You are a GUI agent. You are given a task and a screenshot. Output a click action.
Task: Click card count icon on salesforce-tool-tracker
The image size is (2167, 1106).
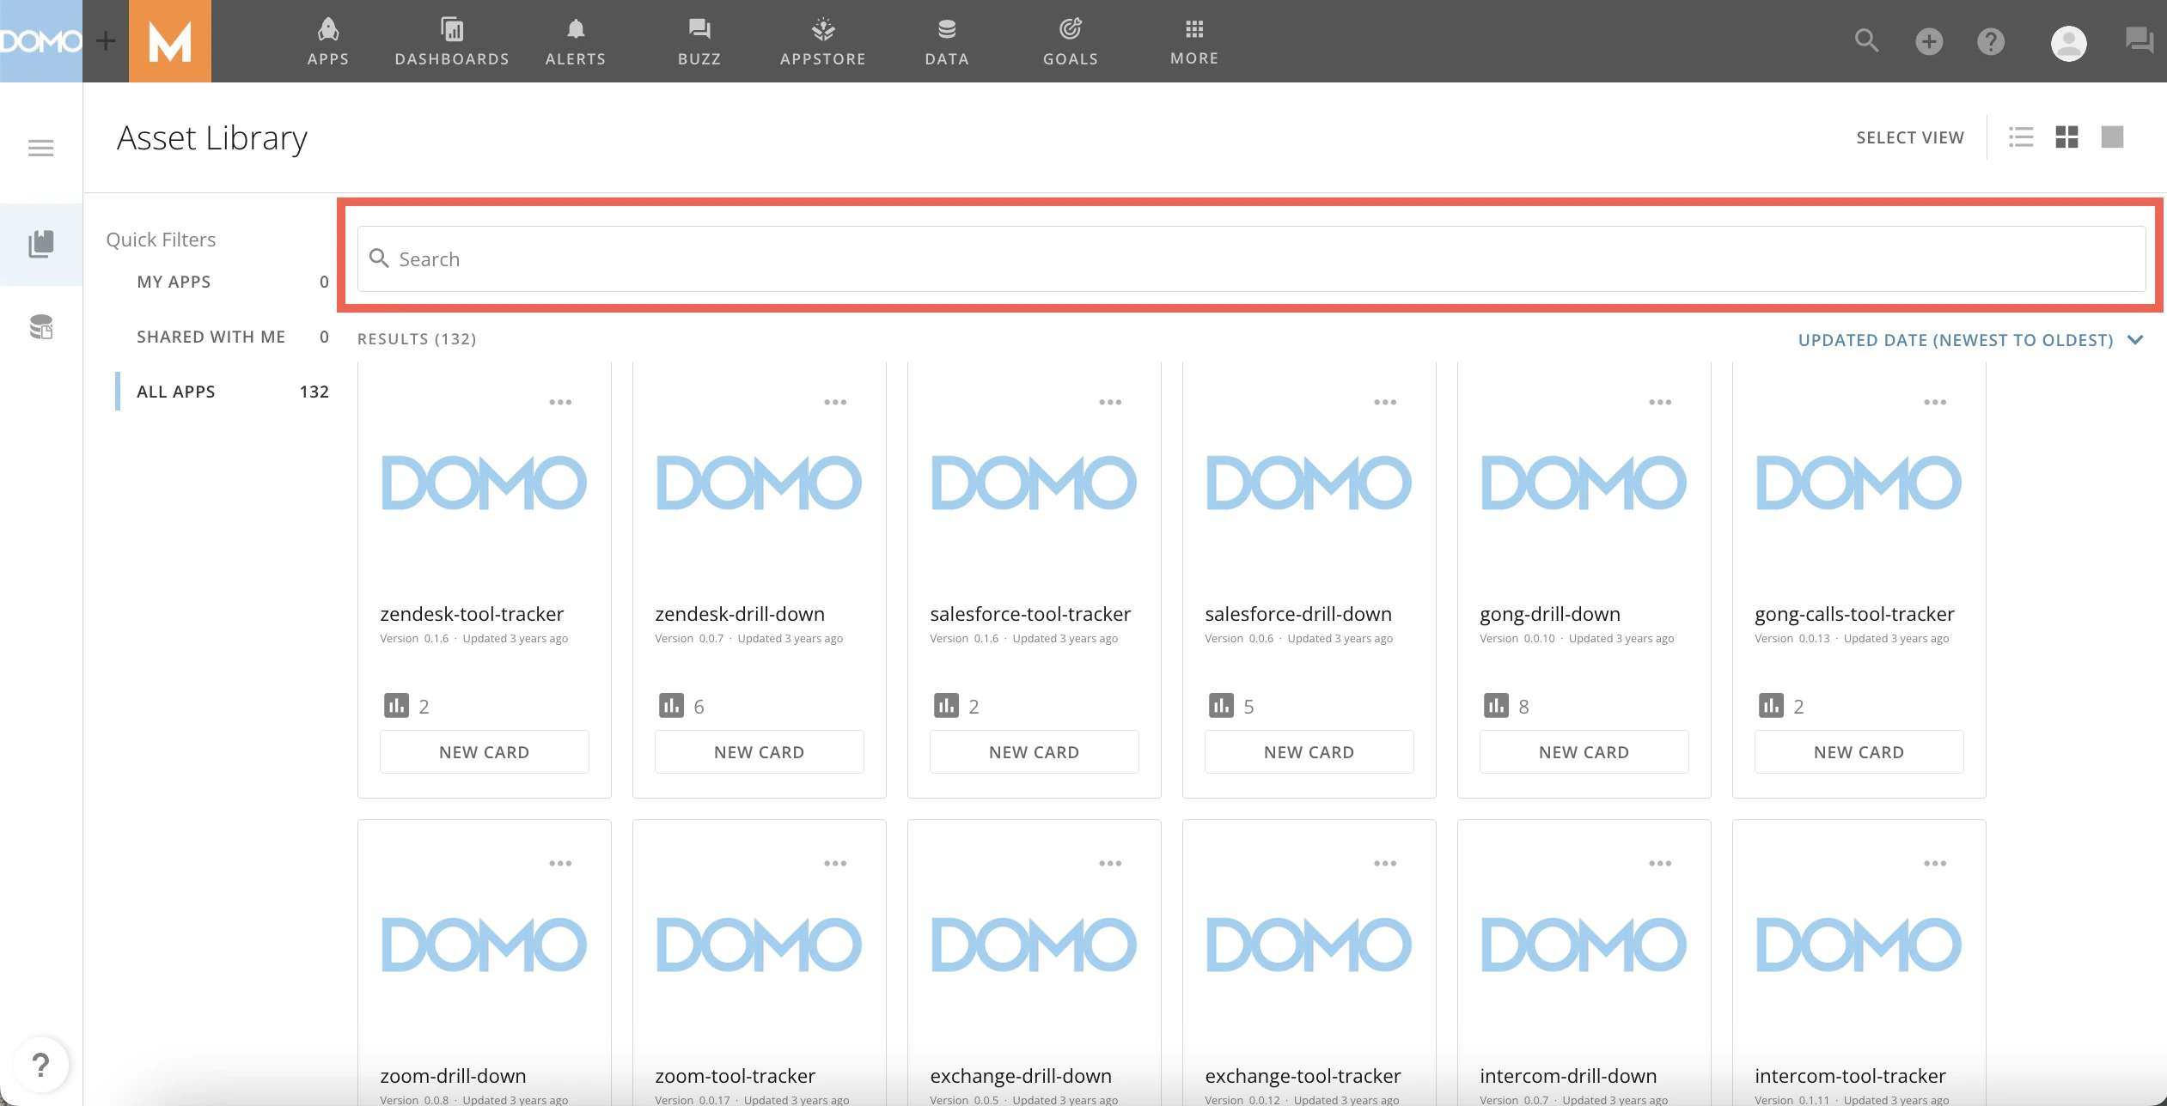pyautogui.click(x=946, y=706)
